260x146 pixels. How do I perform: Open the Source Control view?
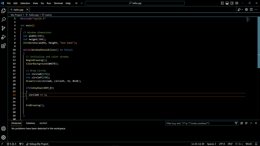pos(3,28)
